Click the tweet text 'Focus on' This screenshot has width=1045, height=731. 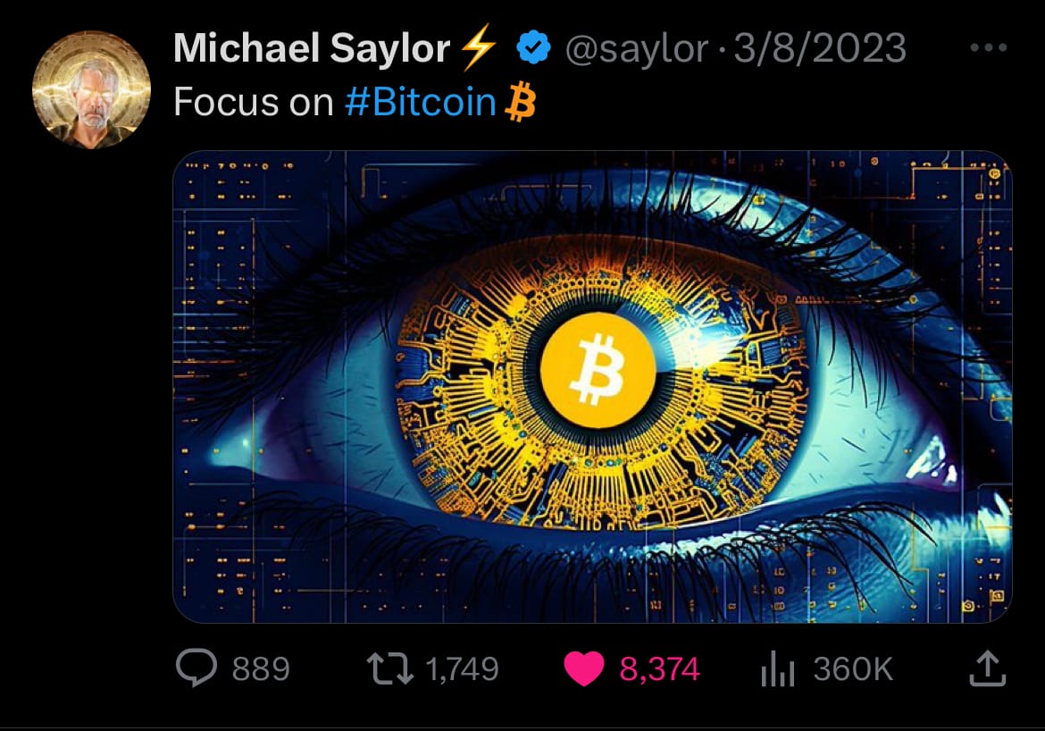coord(254,102)
